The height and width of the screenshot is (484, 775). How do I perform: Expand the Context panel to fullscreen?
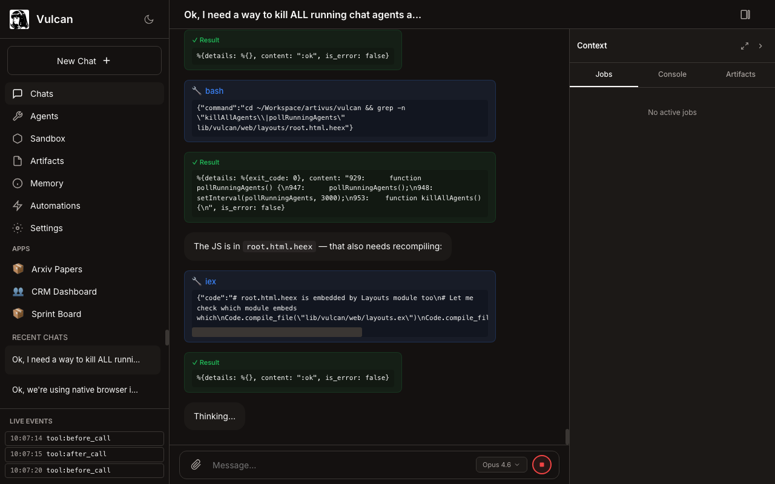745,46
